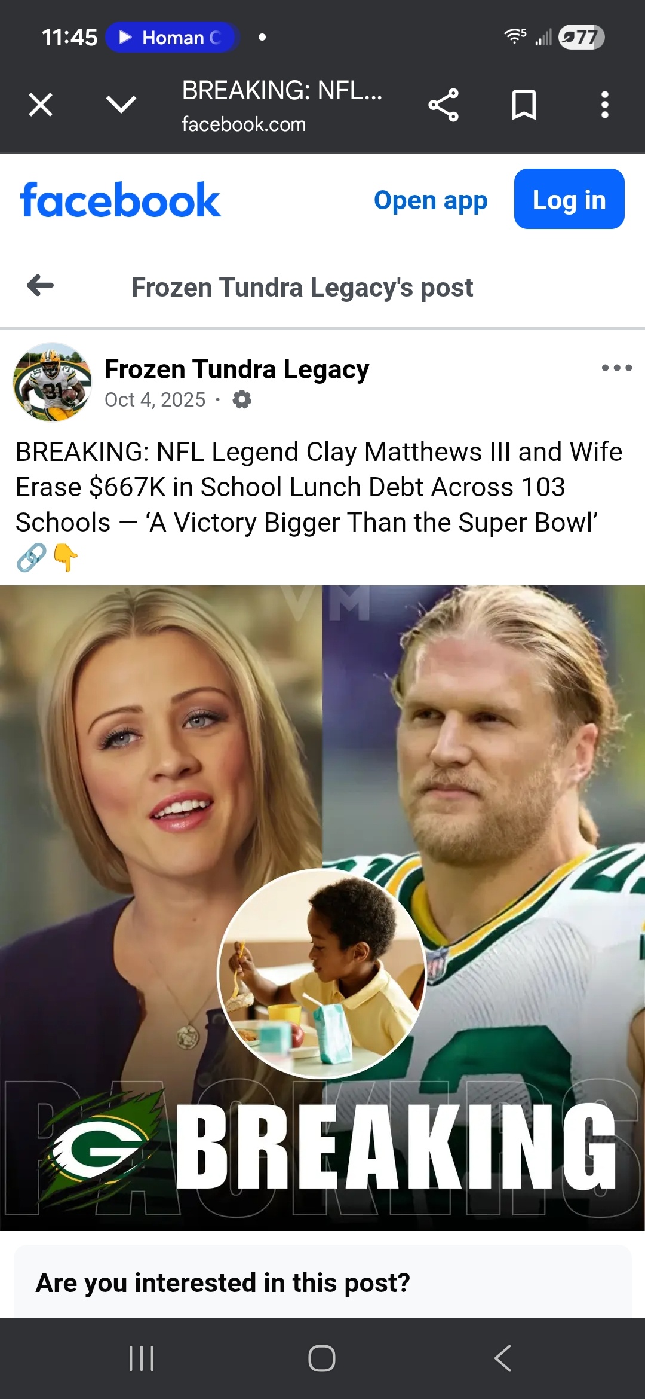Expand post options three-dot menu

pyautogui.click(x=617, y=368)
